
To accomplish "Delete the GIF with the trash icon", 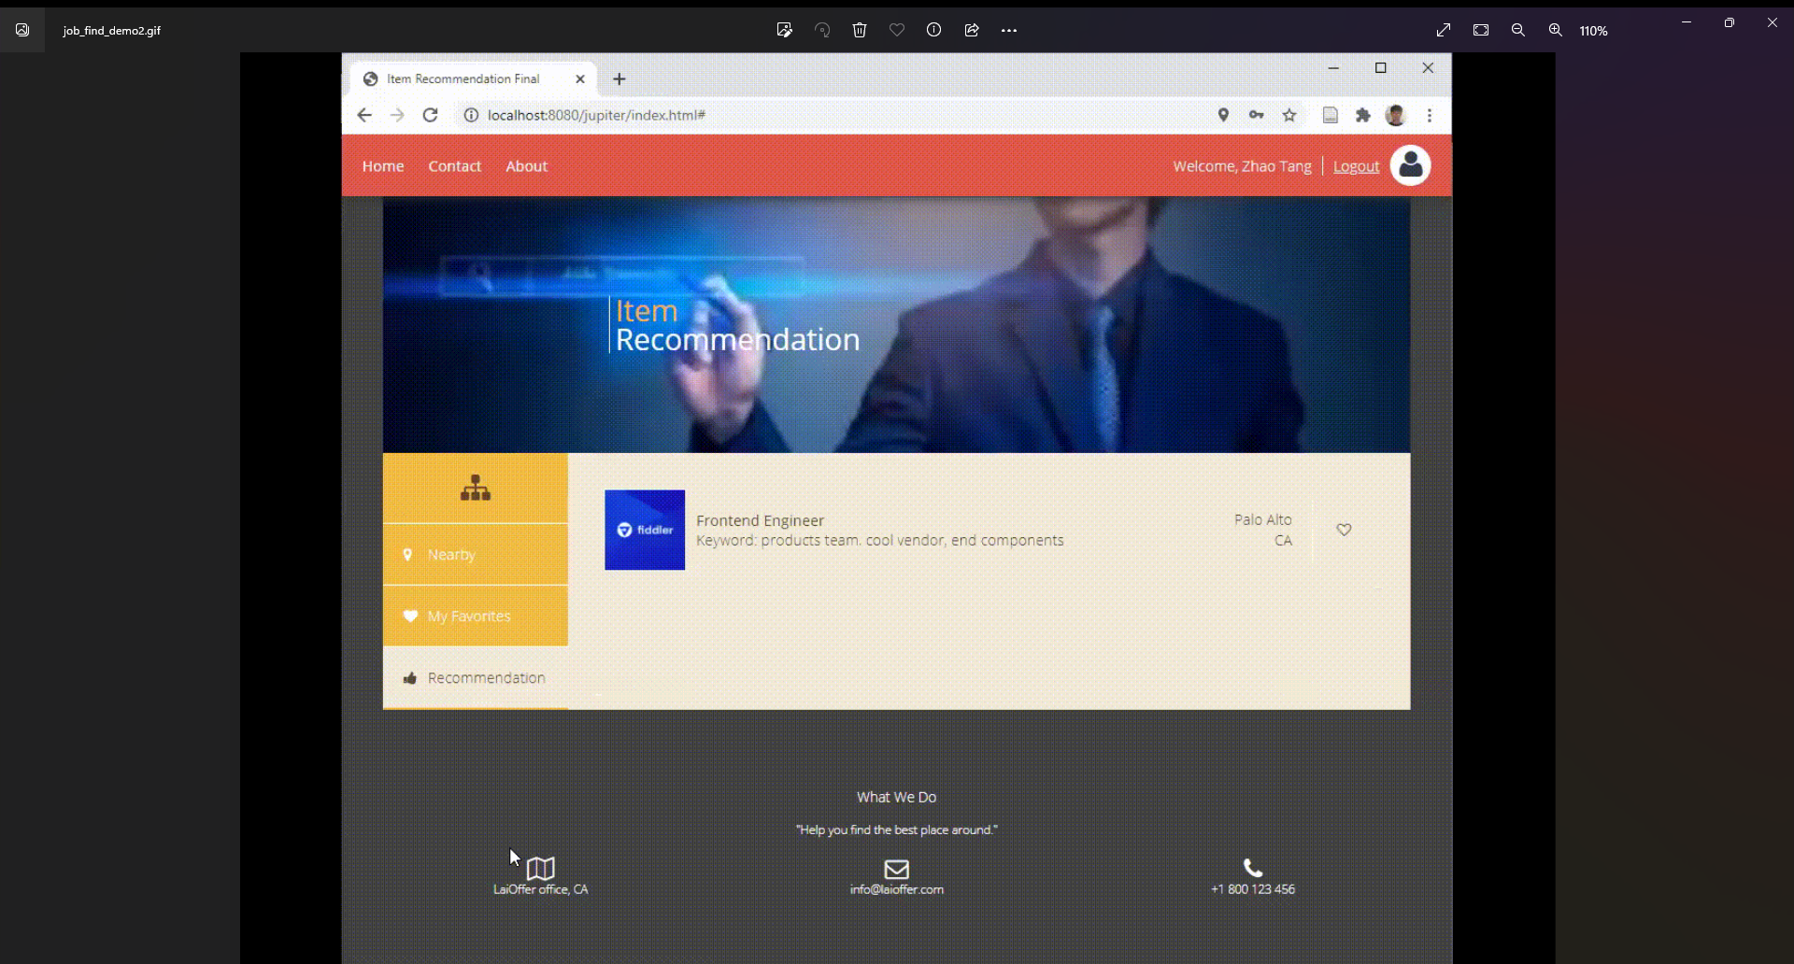I will pyautogui.click(x=860, y=30).
